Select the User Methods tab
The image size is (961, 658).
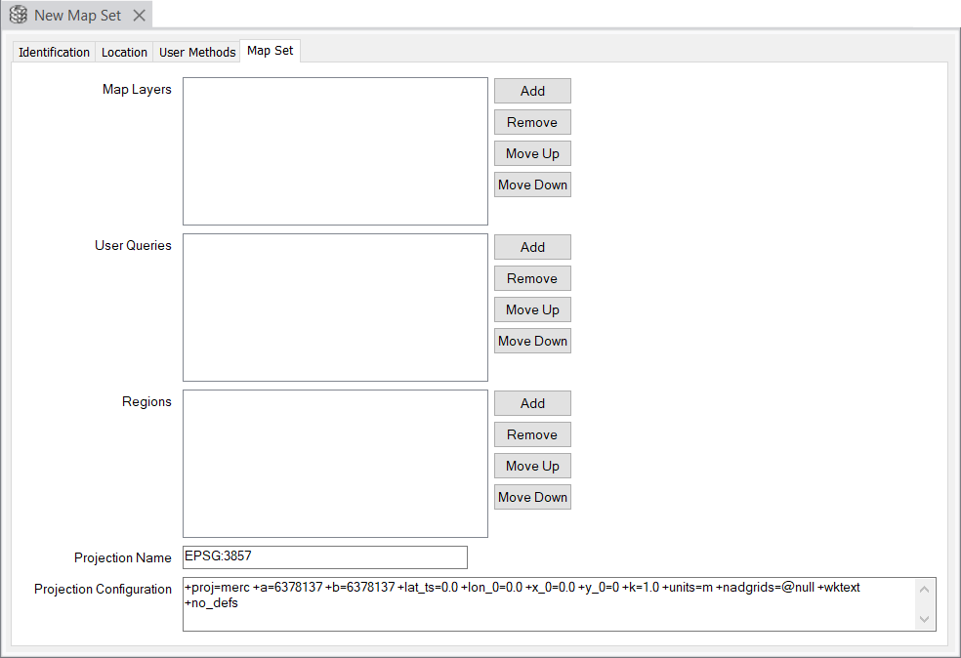[x=197, y=52]
